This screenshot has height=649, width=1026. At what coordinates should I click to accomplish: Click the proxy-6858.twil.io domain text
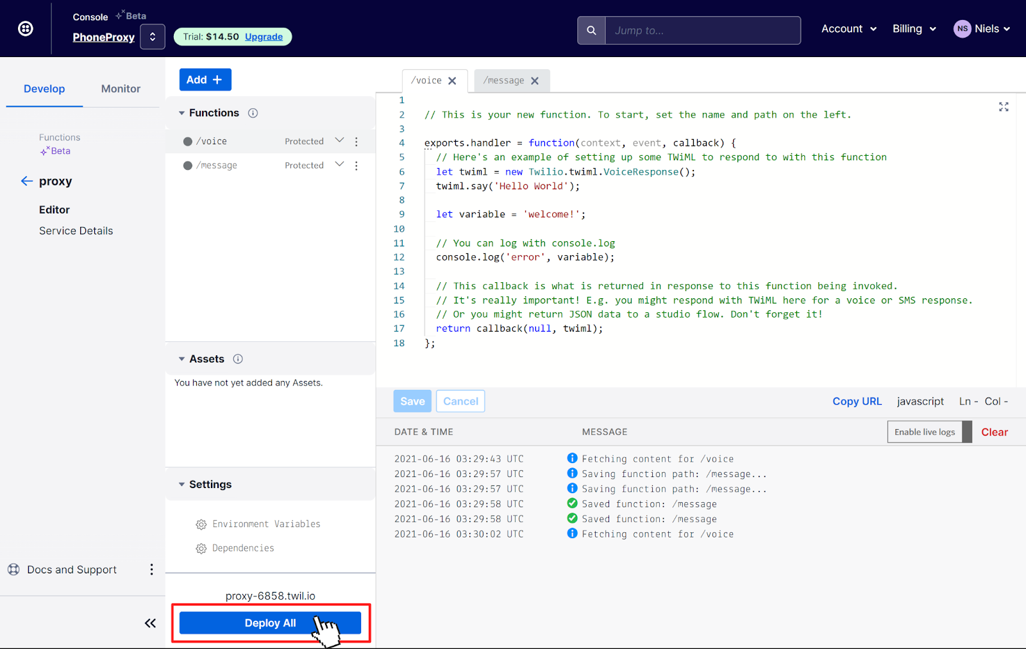[270, 596]
